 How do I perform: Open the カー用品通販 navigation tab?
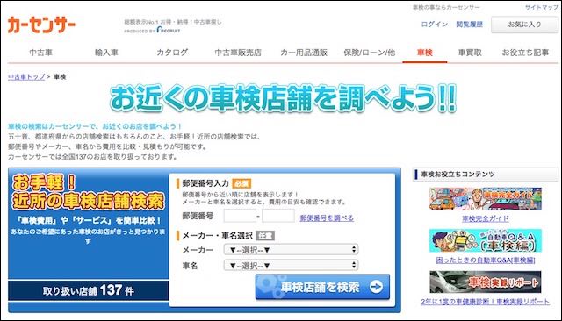304,53
